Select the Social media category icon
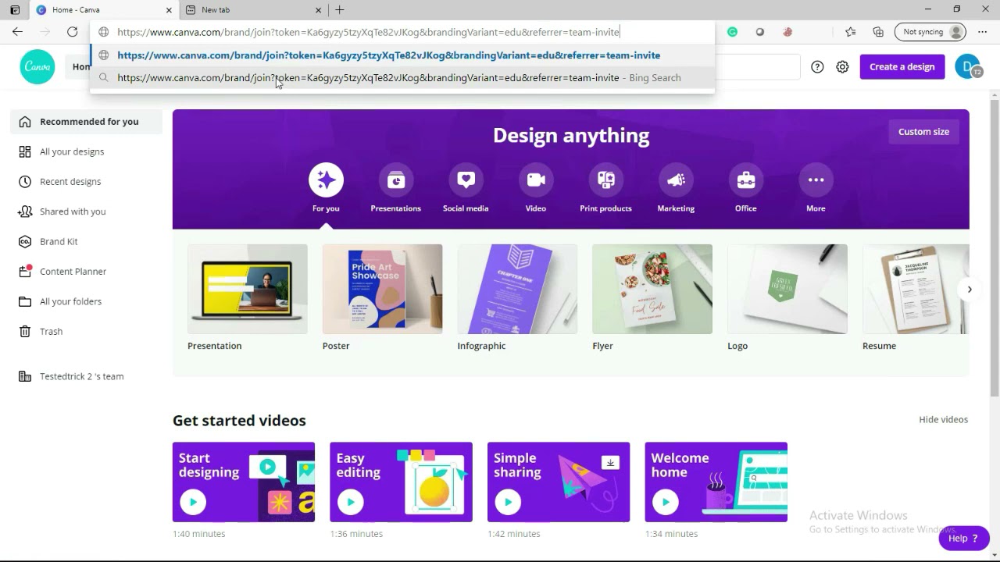Screen dimensions: 1000x562 [x=466, y=180]
